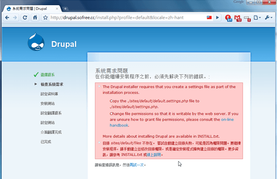The height and width of the screenshot is (179, 277).
Task: Click the Drupal drop logo
Action: pos(36,42)
